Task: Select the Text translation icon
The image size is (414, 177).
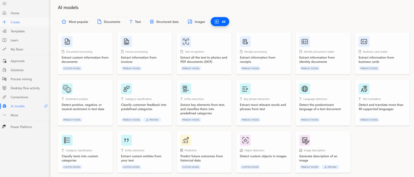Action: (364, 89)
